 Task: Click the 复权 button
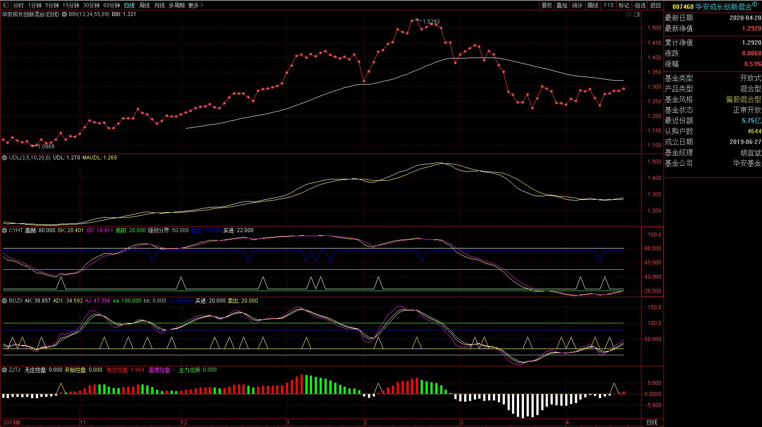tap(547, 5)
